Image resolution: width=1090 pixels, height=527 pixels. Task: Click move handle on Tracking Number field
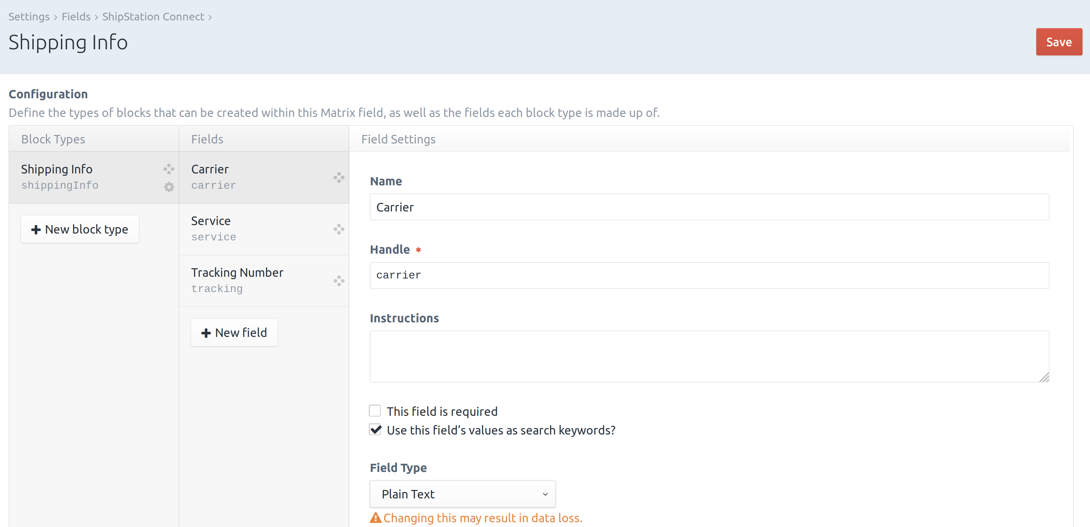point(338,281)
